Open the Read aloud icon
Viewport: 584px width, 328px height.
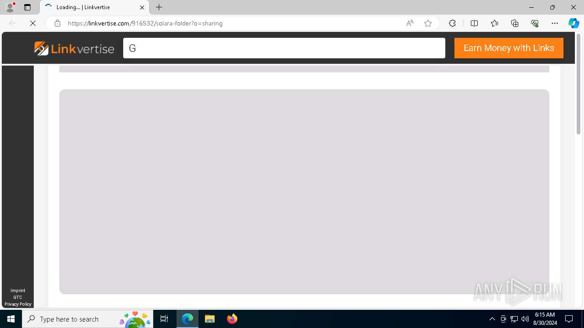click(x=410, y=23)
